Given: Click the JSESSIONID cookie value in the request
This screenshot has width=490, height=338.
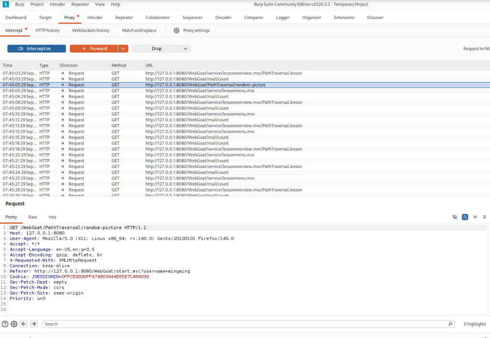Looking at the screenshot, I should click(105, 277).
